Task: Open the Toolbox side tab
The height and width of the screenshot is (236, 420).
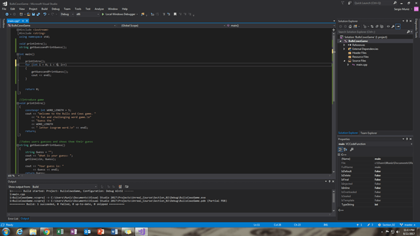Action: tap(3, 23)
